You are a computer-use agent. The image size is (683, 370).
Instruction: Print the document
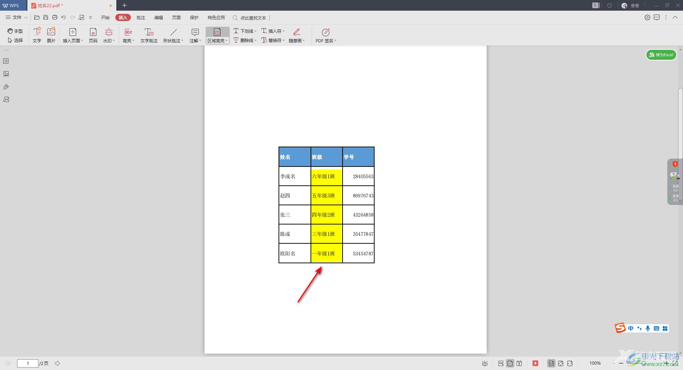click(55, 17)
